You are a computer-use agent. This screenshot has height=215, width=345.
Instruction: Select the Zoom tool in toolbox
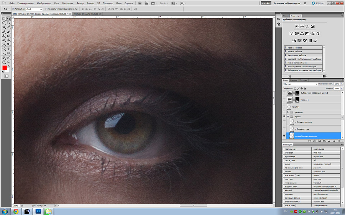(8, 62)
